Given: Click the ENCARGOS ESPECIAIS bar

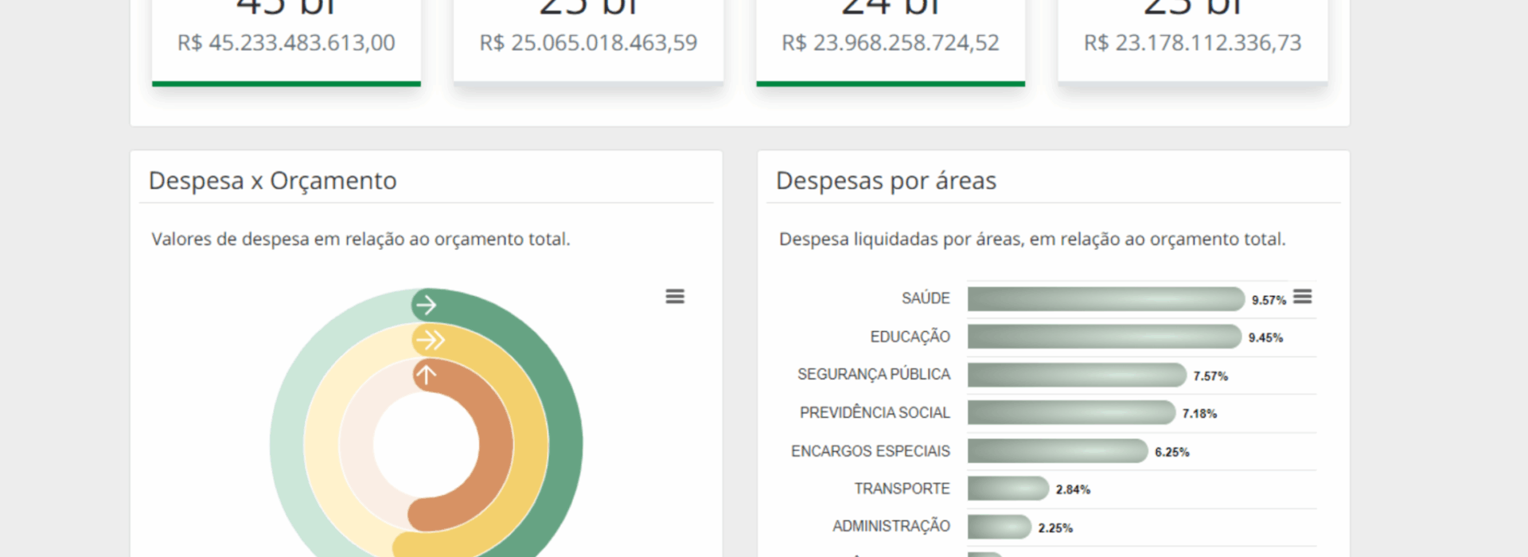Looking at the screenshot, I should click(1057, 451).
